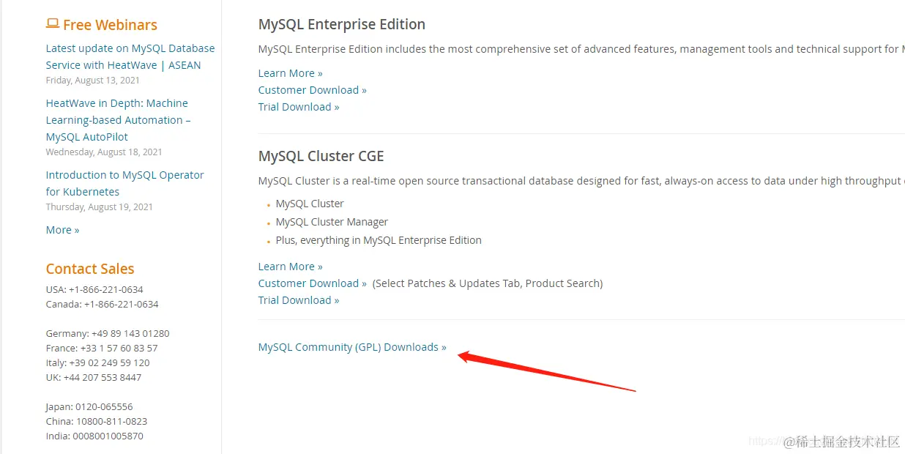Click the UK: +44 207 553 8447 number
The image size is (905, 454).
coord(94,377)
